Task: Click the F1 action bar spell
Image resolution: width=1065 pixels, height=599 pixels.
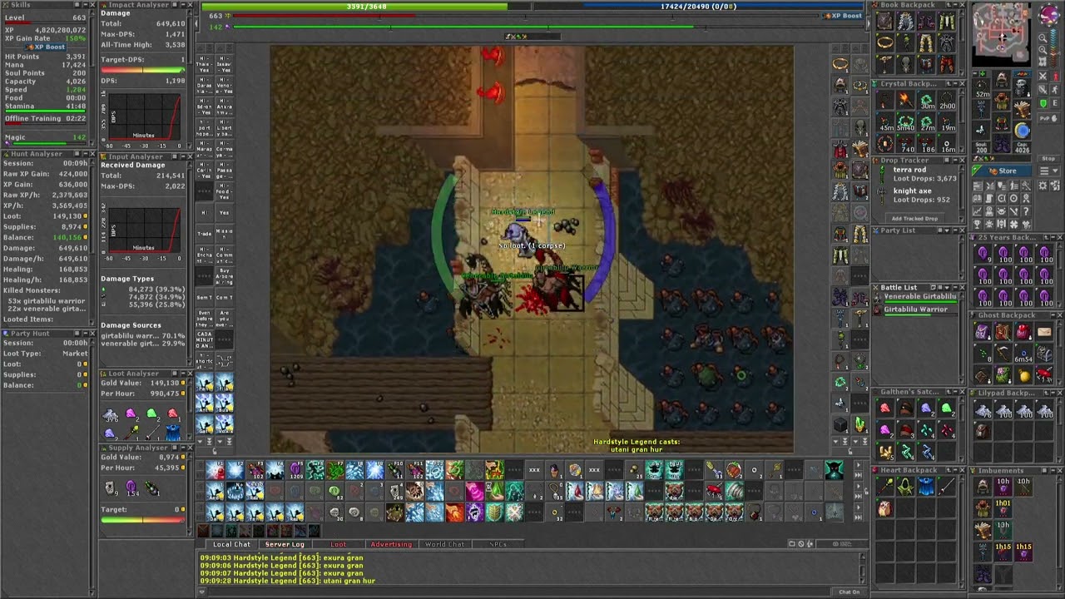Action: pyautogui.click(x=215, y=471)
